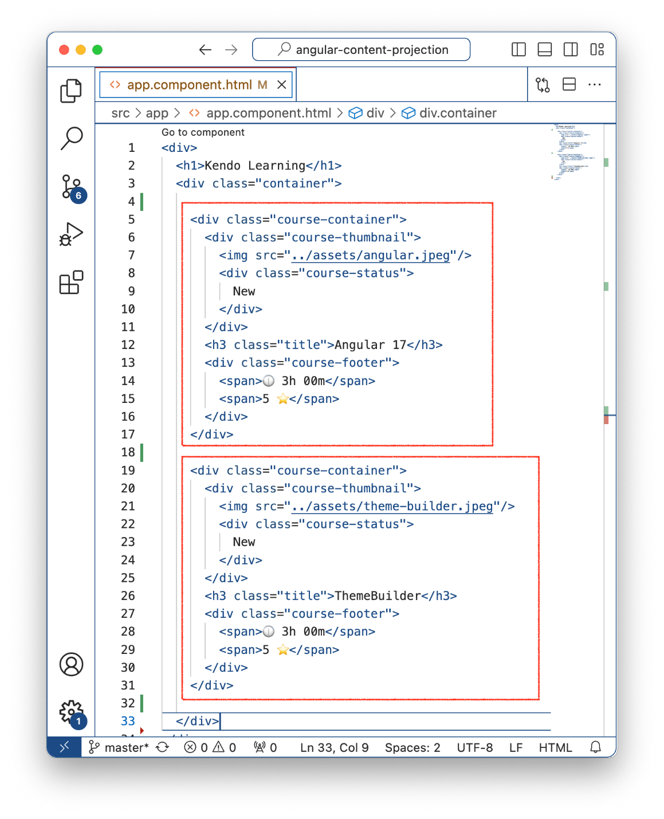Open notifications bell
The image size is (664, 819).
click(596, 747)
